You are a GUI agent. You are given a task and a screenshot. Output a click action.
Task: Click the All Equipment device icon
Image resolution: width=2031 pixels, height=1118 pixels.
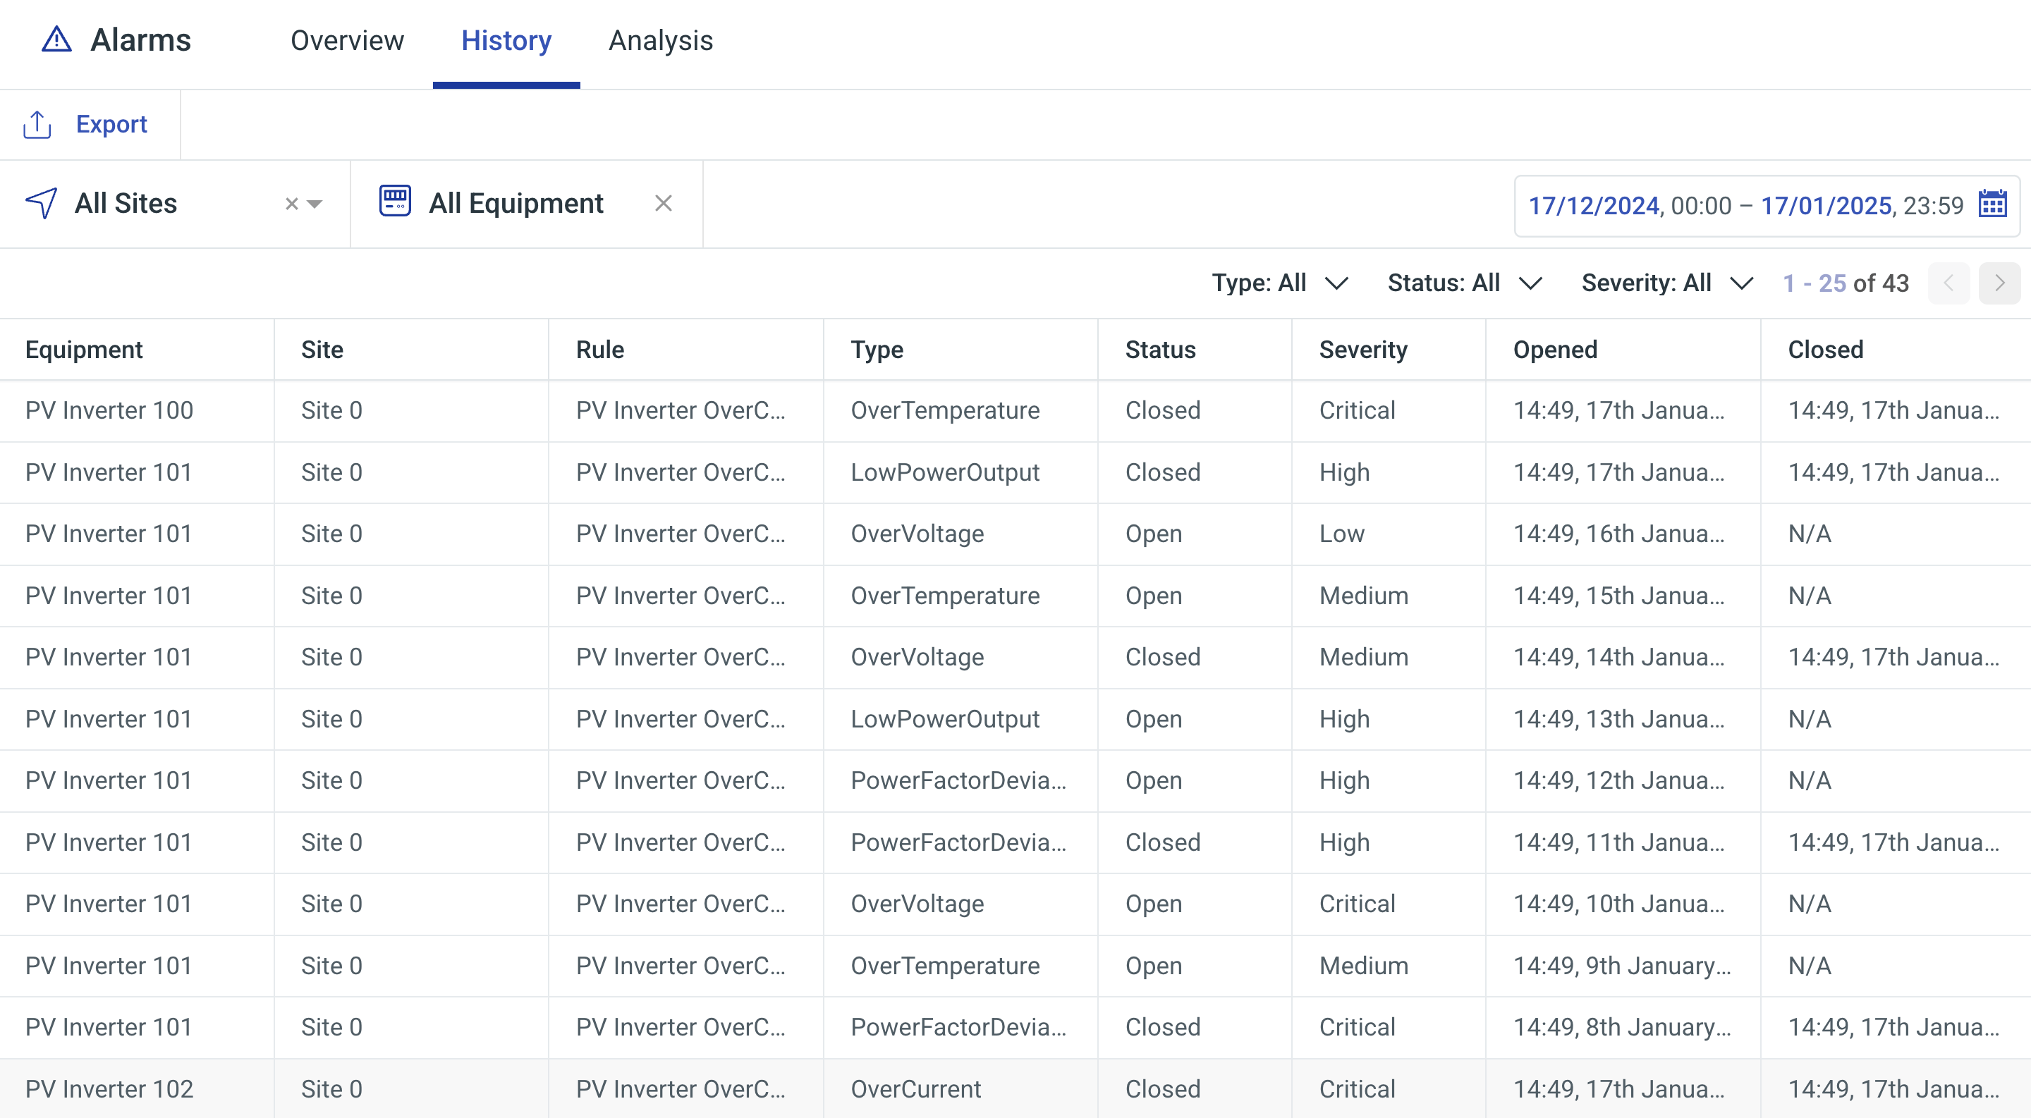pyautogui.click(x=395, y=201)
